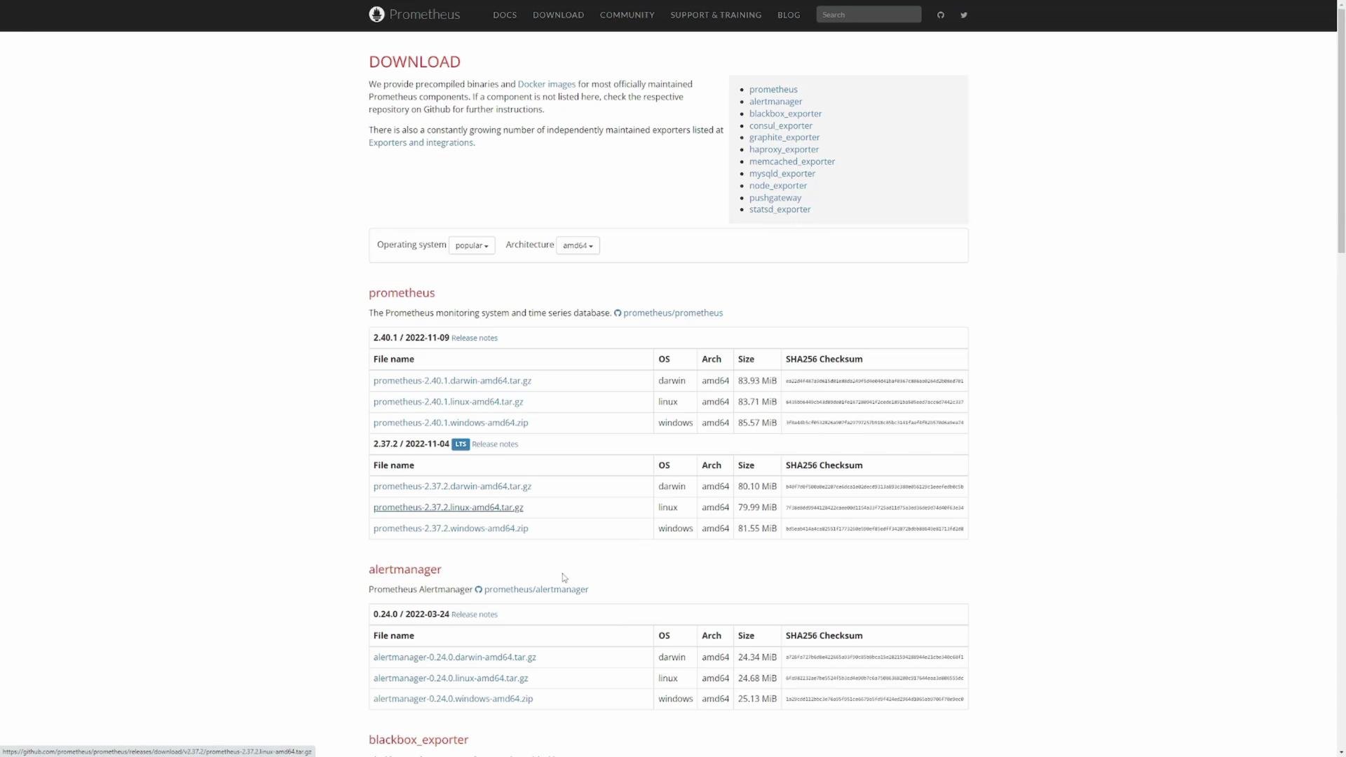Jump to memcached_exporter in the component list
This screenshot has width=1346, height=757.
(792, 161)
